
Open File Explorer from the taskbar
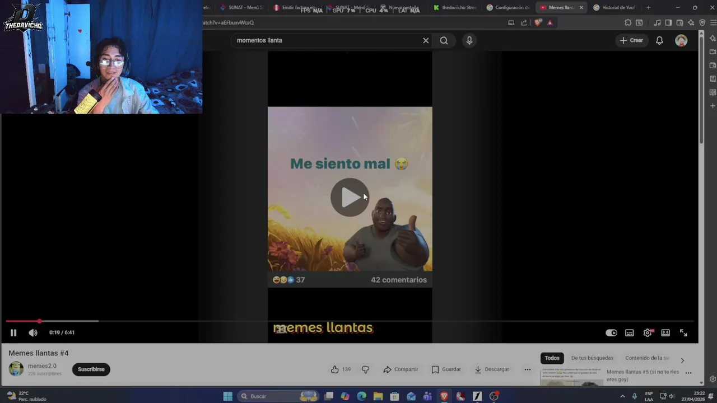[x=378, y=396]
